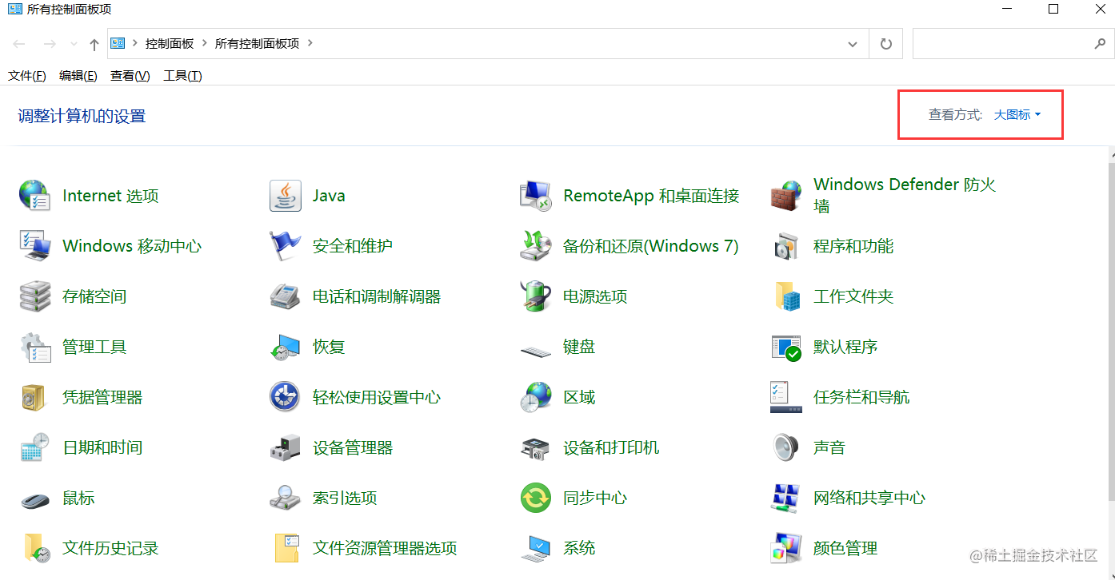Open the 默认程序 checkmark icon
Viewport: 1115px width, 580px height.
pos(785,347)
